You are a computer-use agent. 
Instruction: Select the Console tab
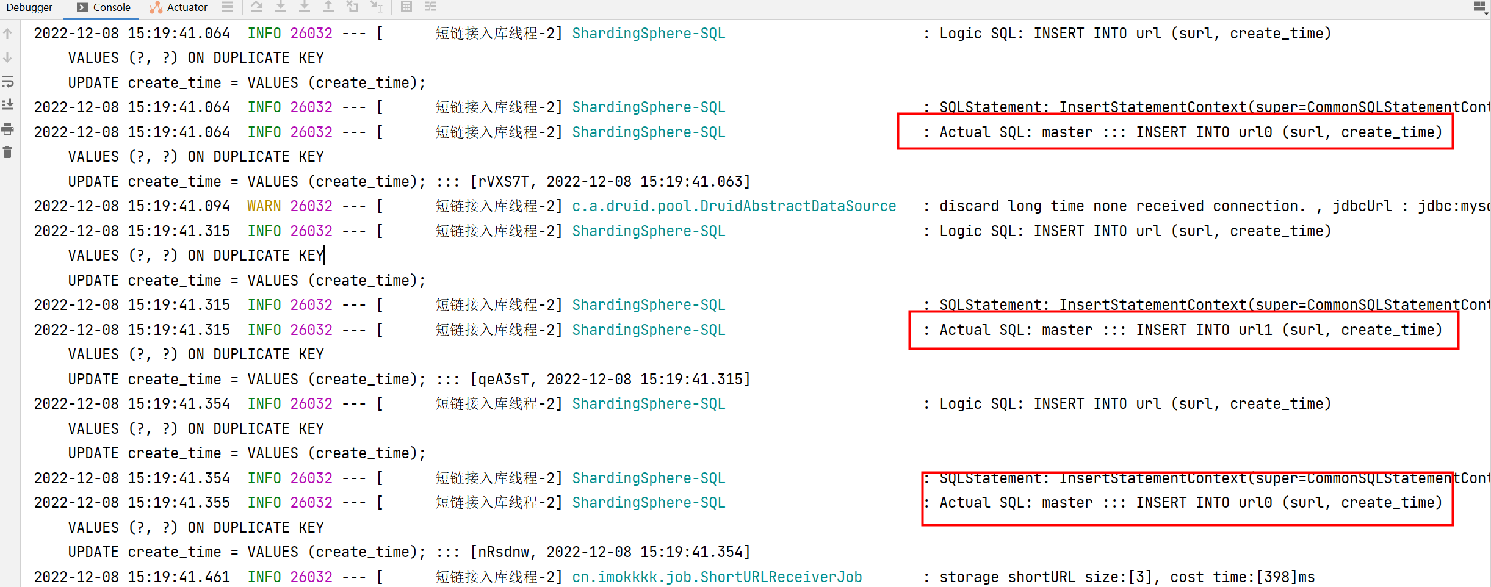click(104, 7)
